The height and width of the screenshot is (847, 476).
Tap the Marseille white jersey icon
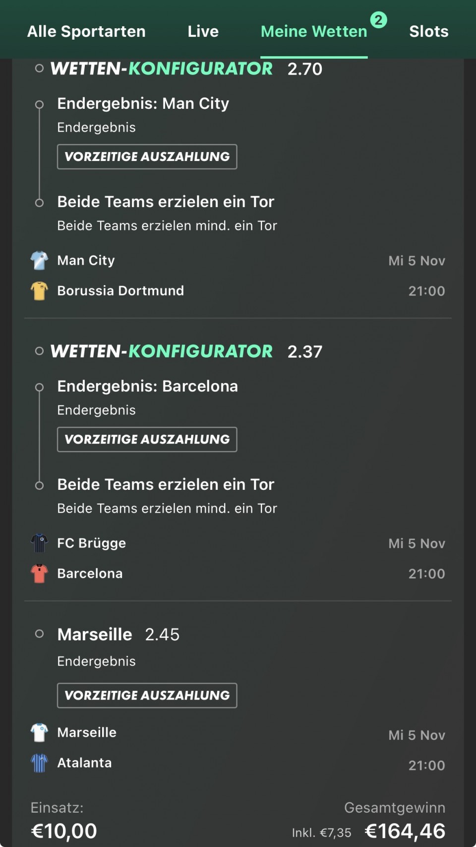[x=39, y=732]
